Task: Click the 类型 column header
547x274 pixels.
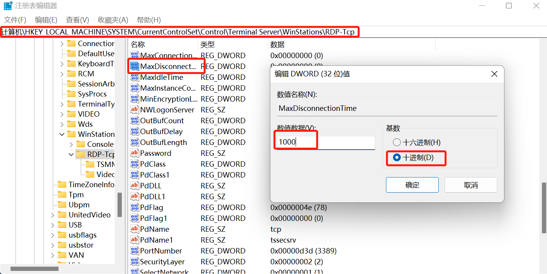Action: pyautogui.click(x=233, y=45)
